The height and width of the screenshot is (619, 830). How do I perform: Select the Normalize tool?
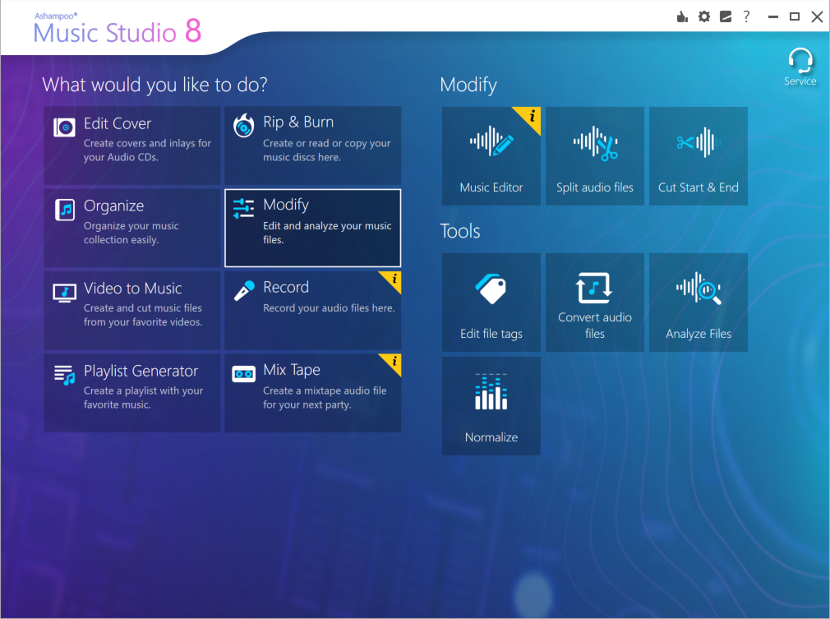tap(491, 406)
